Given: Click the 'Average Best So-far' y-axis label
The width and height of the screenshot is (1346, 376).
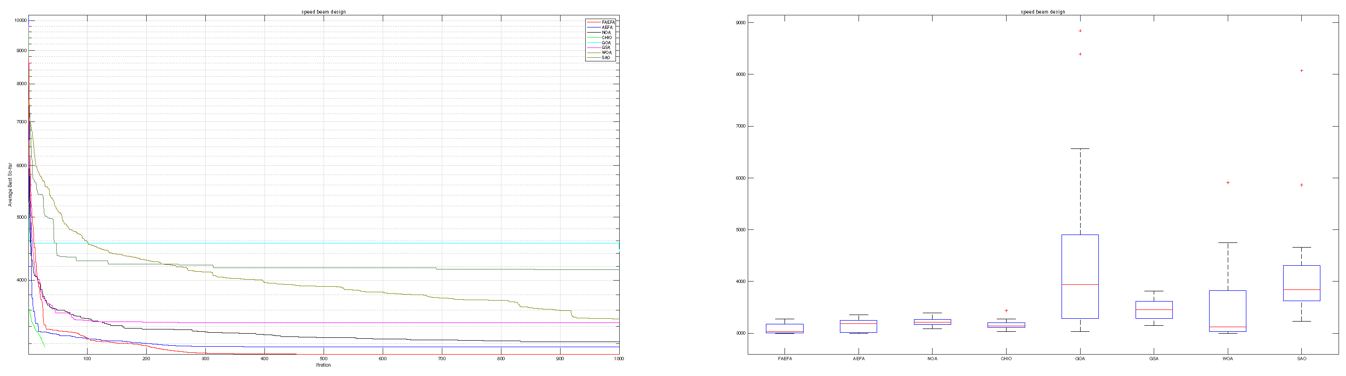Looking at the screenshot, I should click(x=10, y=185).
